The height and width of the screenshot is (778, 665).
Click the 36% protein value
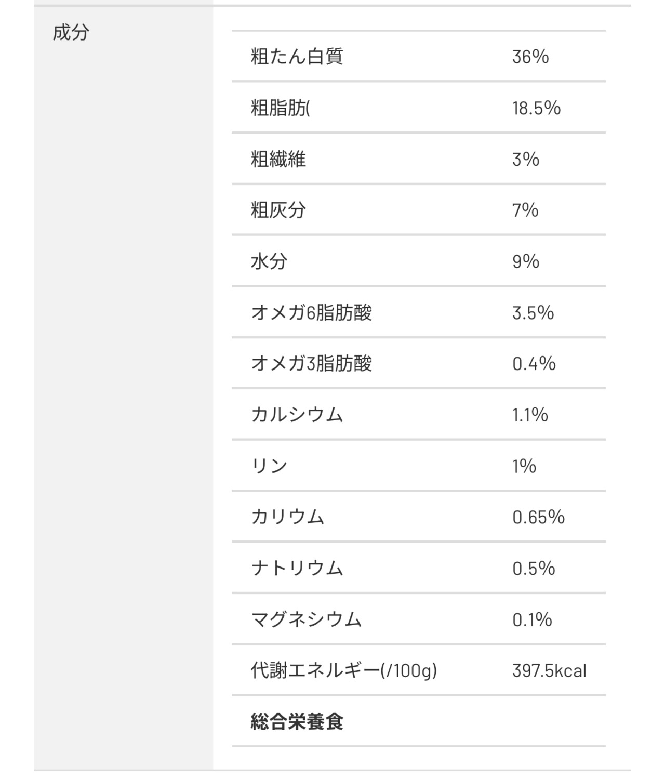click(530, 57)
